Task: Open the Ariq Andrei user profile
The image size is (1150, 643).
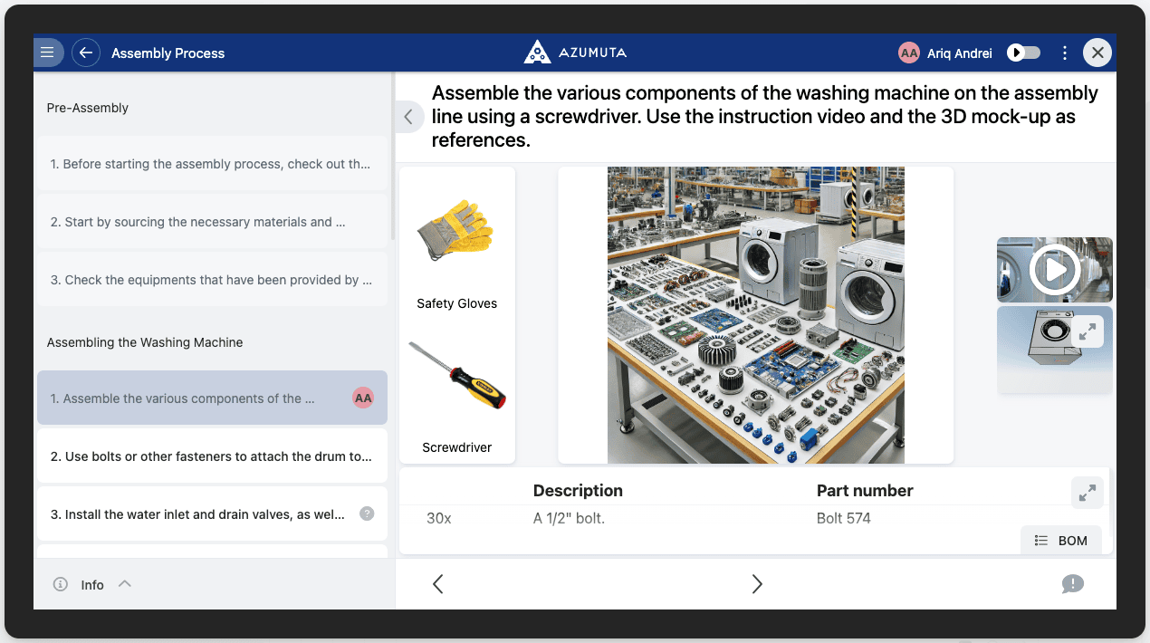Action: (x=946, y=53)
